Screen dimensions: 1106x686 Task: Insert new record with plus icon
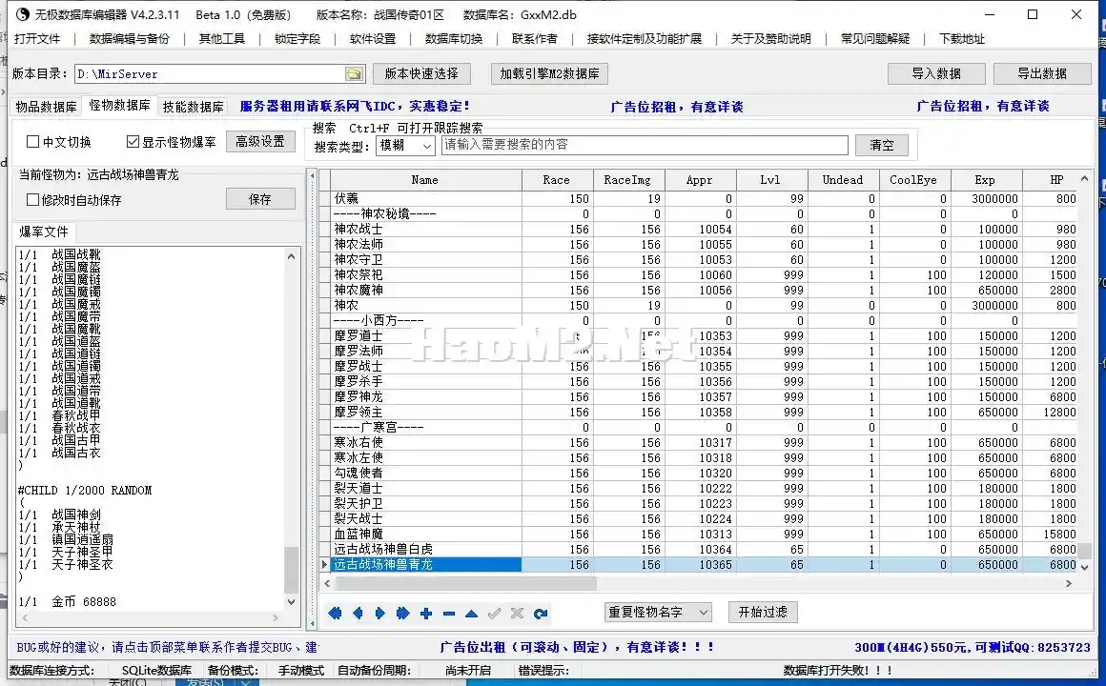(426, 614)
